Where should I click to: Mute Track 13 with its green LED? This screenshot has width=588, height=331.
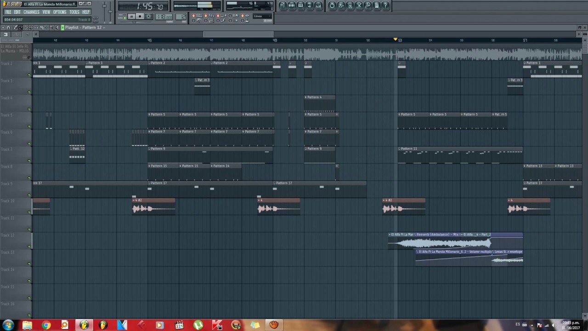[29, 263]
